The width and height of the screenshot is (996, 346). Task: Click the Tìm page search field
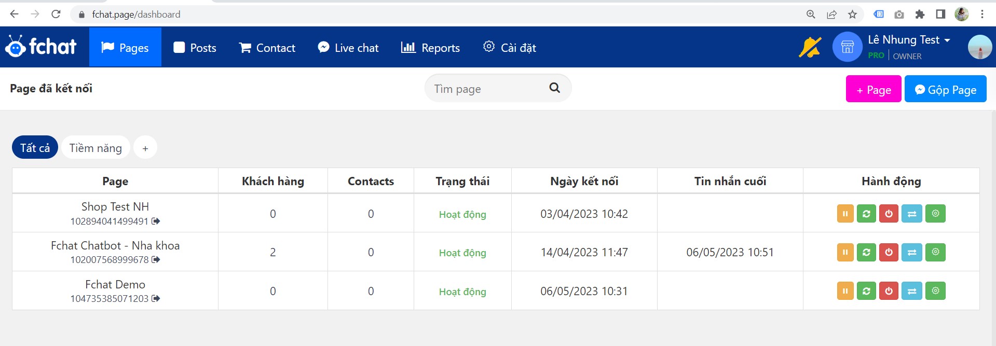coord(488,89)
